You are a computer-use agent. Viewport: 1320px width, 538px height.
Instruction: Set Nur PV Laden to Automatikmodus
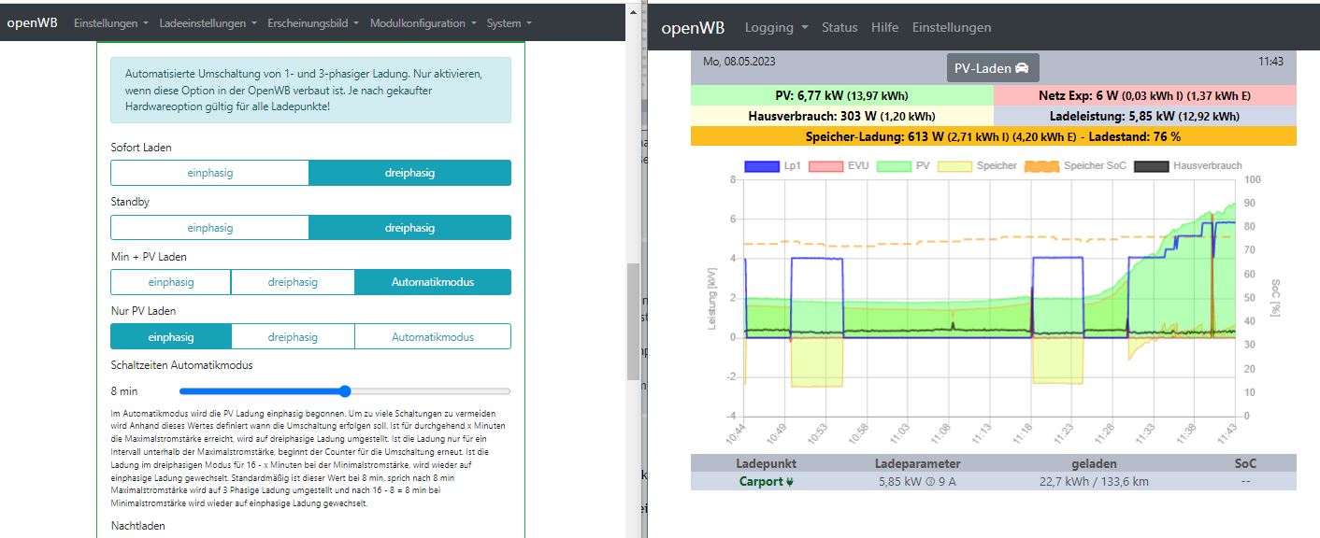[x=432, y=337]
